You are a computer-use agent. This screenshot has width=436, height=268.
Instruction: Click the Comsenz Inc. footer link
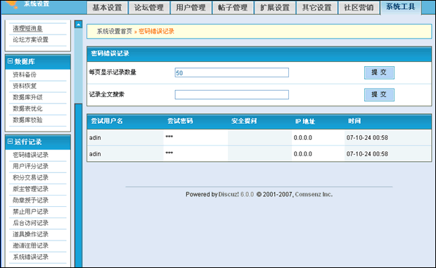pos(314,194)
